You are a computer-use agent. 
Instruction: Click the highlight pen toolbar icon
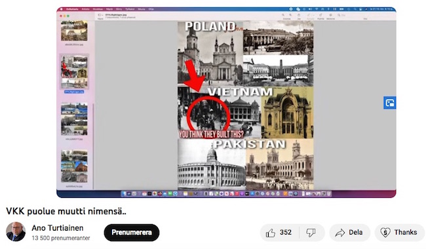tap(309, 15)
